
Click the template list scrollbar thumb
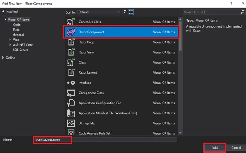pyautogui.click(x=180, y=36)
